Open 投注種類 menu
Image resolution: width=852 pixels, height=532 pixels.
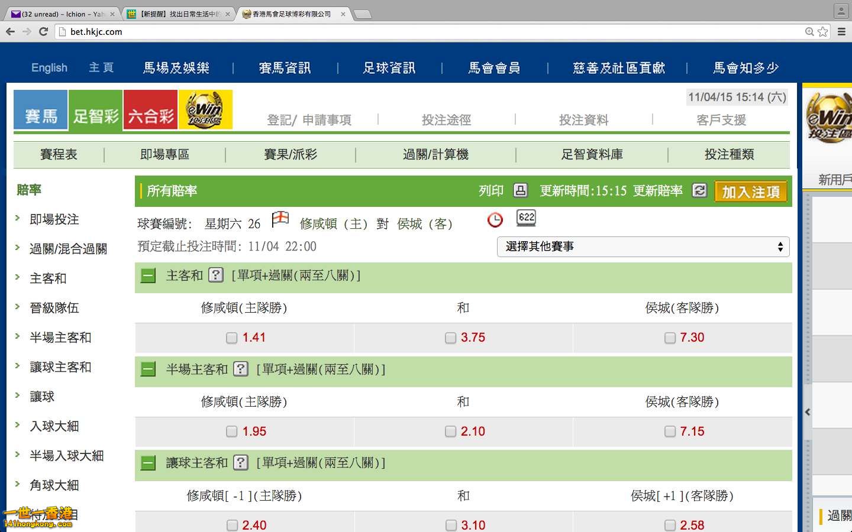point(729,154)
